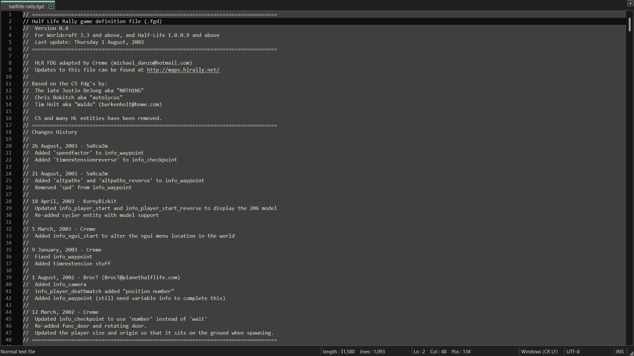634x356 pixels.
Task: Click the Windows (CR LF) line-ending indicator
Action: tap(539, 351)
